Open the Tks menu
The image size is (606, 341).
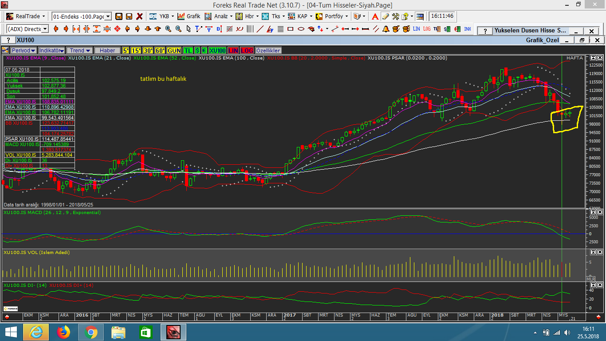point(273,16)
